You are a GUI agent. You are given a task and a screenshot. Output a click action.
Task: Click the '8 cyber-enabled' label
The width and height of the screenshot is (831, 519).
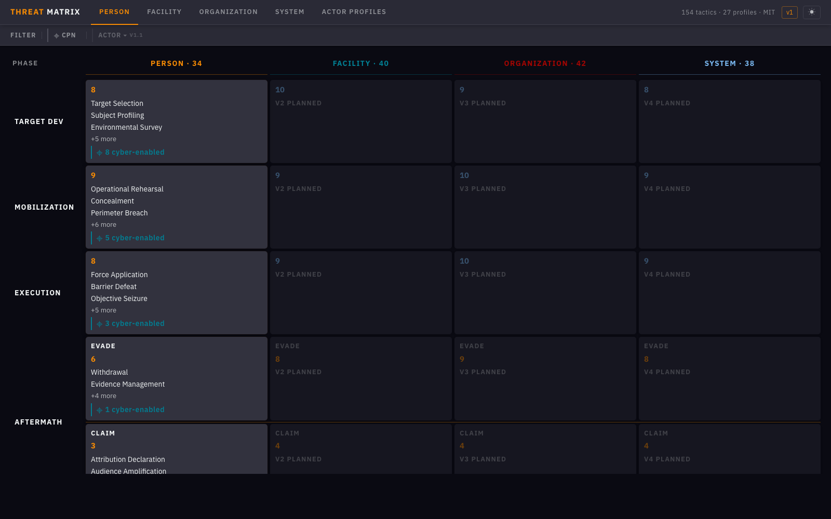(135, 152)
